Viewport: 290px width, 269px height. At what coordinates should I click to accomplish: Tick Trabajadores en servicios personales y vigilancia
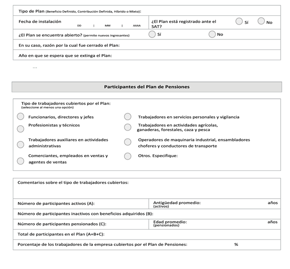(128, 117)
